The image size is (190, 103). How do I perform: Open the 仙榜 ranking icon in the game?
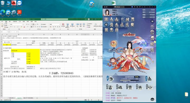coord(117,25)
